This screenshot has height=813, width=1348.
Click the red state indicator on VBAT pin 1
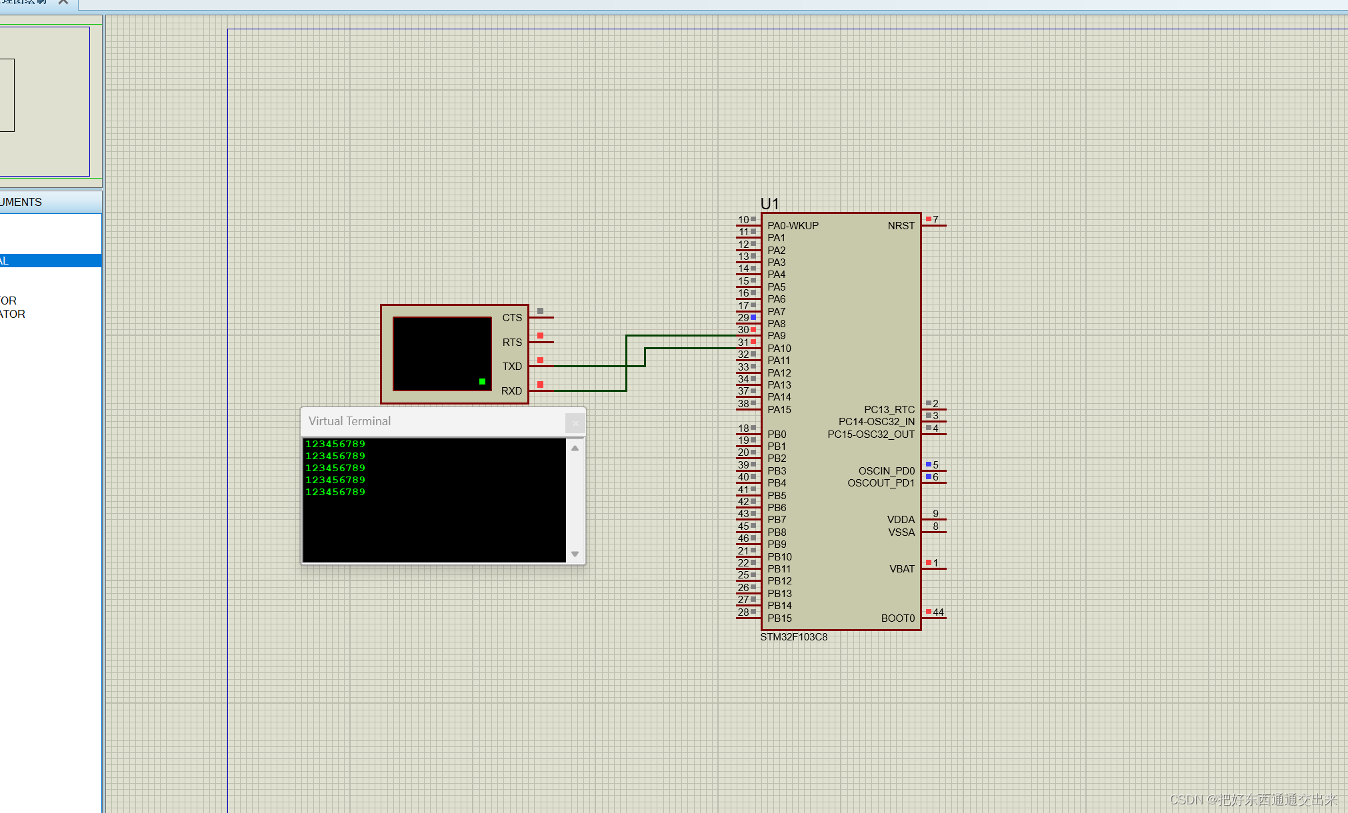pos(928,562)
